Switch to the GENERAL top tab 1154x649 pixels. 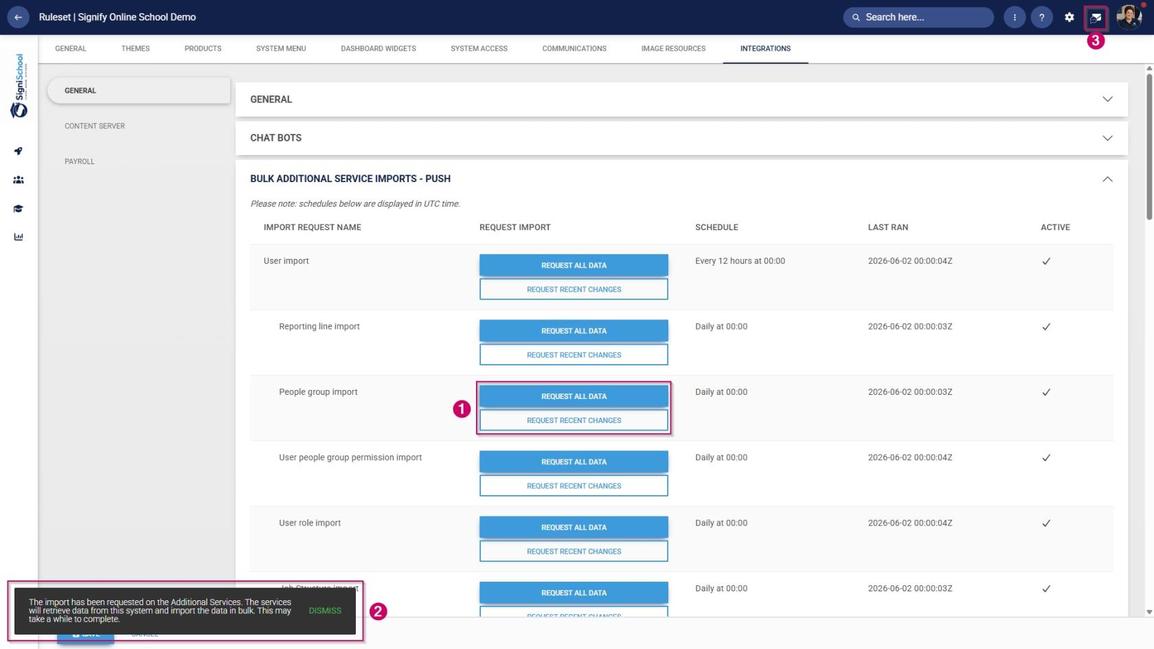(x=71, y=49)
